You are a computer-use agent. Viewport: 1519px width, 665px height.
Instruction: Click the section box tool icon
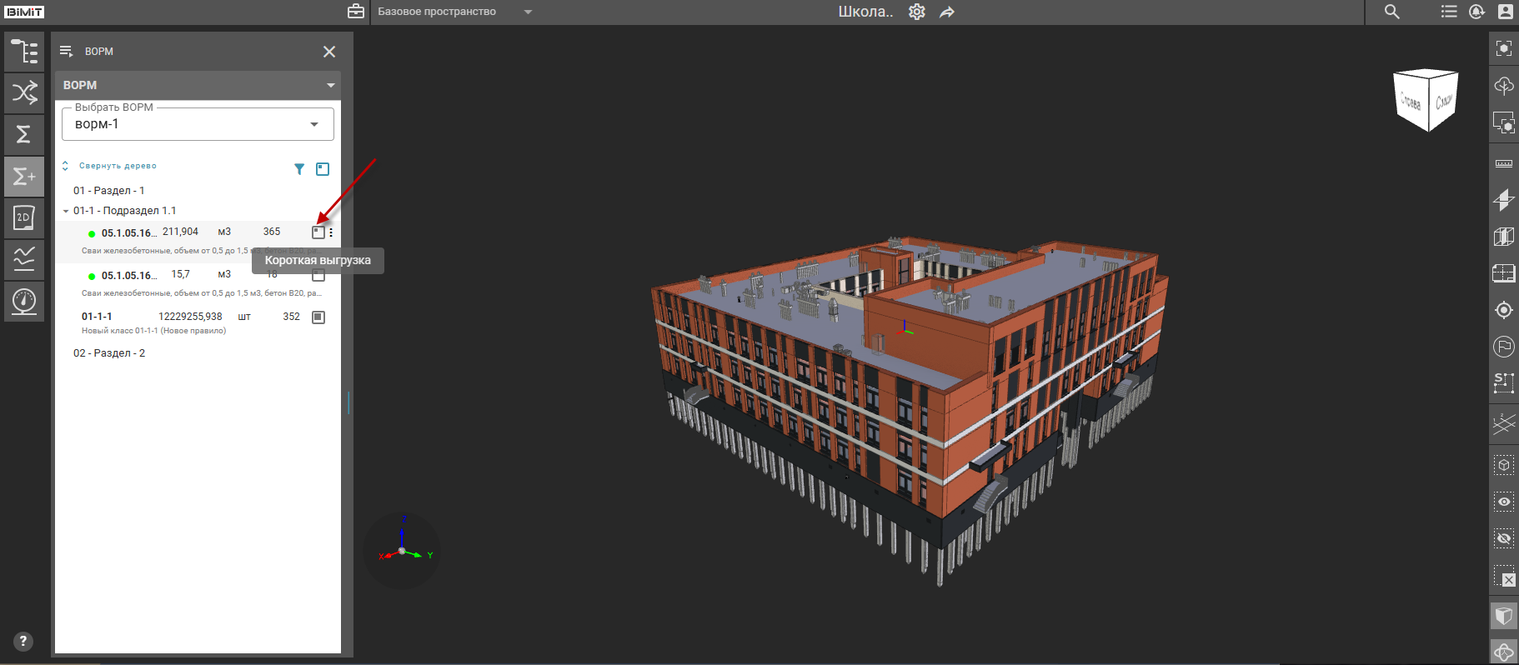pos(1503,237)
